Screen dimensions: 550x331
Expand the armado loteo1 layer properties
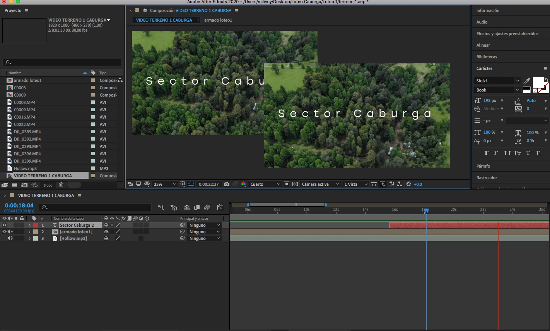[29, 232]
